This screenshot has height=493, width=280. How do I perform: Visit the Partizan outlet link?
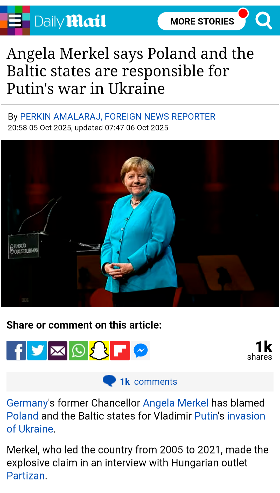pyautogui.click(x=26, y=476)
